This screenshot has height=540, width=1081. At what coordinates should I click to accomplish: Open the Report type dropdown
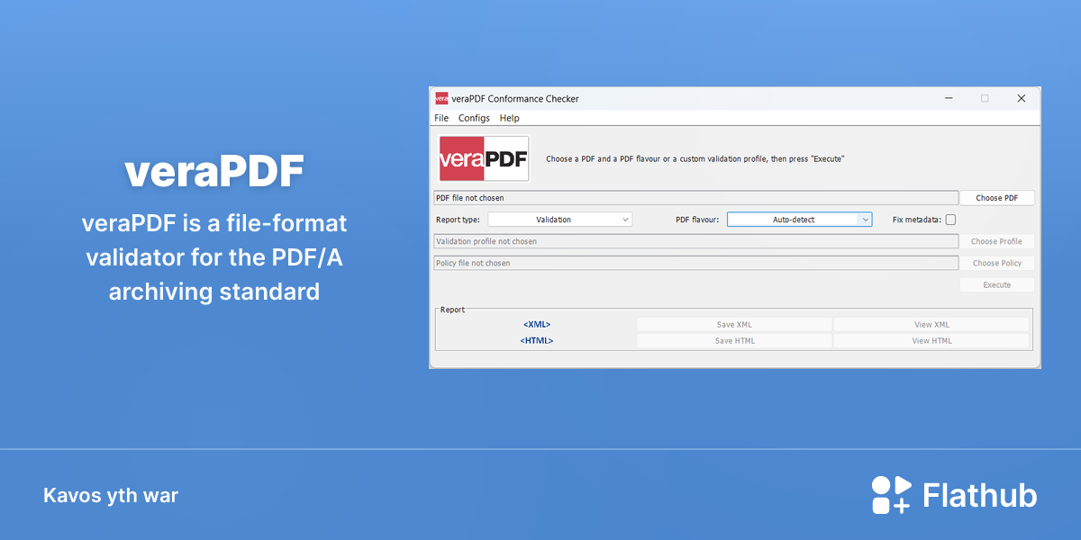[560, 220]
